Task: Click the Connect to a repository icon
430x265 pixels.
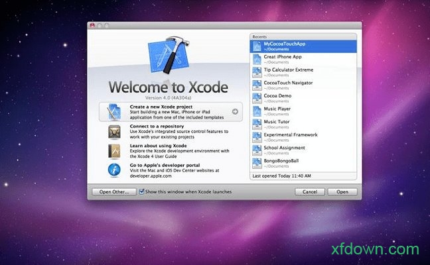Action: coord(113,132)
